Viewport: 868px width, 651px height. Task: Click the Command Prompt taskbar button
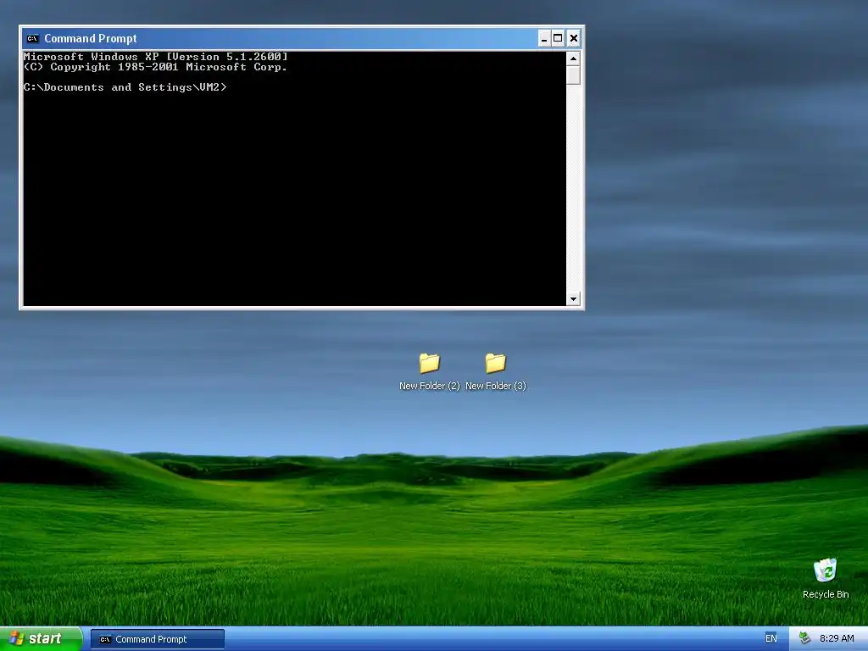click(157, 639)
